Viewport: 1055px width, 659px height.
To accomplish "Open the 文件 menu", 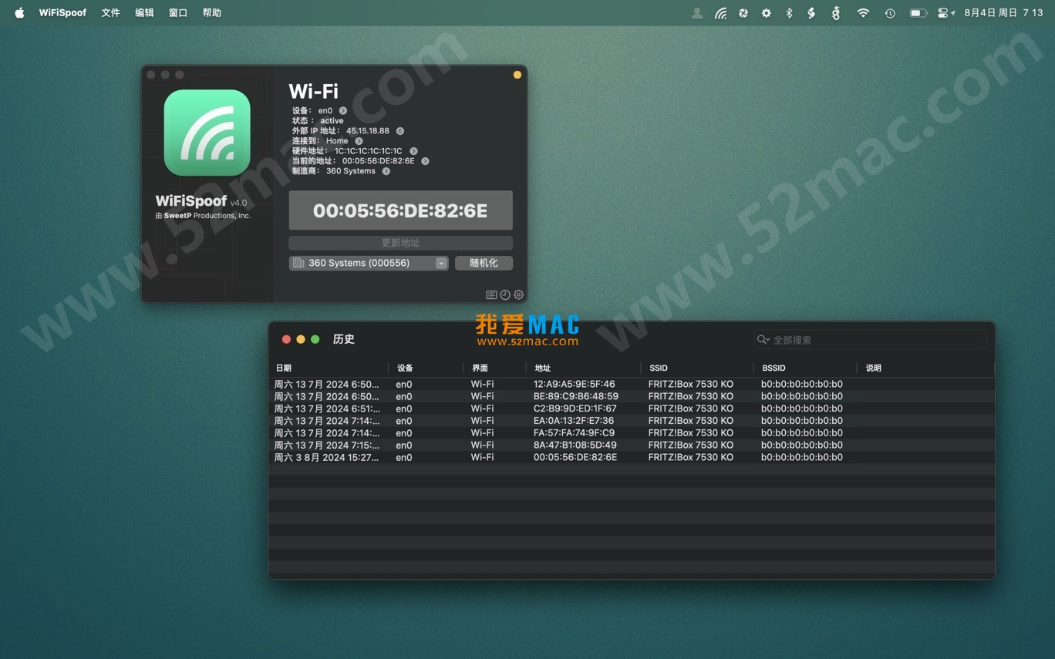I will (110, 13).
